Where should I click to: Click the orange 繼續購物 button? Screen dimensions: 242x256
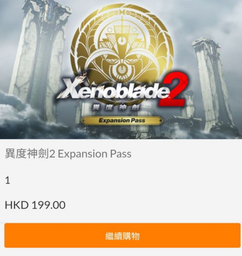point(122,235)
